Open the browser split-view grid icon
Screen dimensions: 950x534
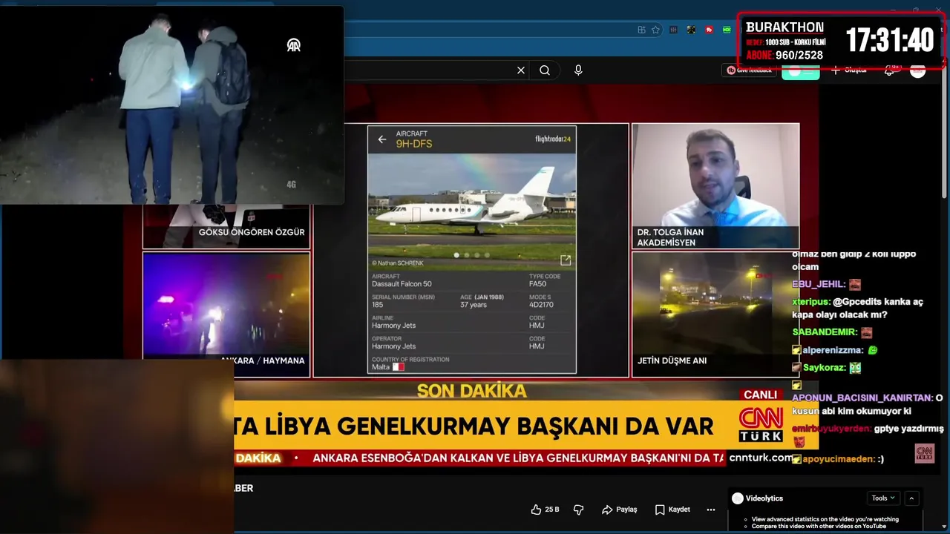coord(641,30)
